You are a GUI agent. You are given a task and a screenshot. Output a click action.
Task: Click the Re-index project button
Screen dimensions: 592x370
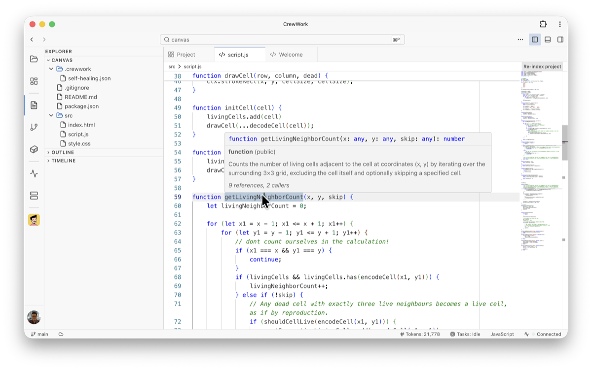[x=542, y=67]
